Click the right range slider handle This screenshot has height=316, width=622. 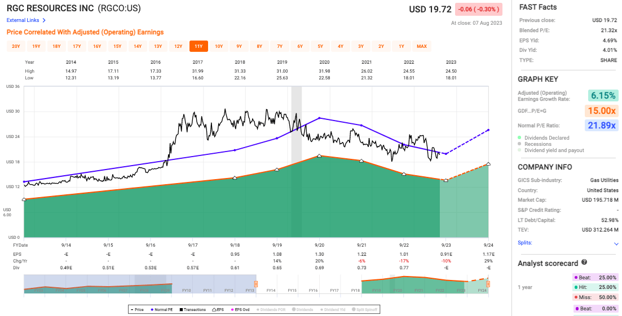pyautogui.click(x=488, y=284)
